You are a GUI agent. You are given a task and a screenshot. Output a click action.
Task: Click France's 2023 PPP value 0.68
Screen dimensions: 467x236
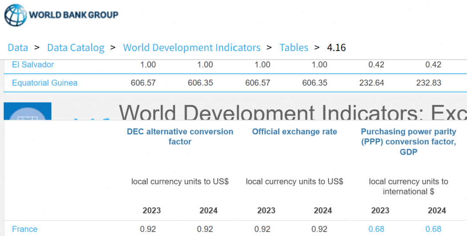(376, 229)
